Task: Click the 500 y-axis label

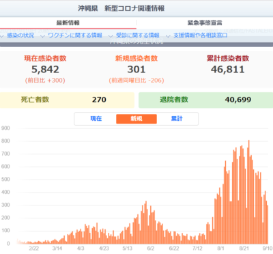Action: [5, 180]
